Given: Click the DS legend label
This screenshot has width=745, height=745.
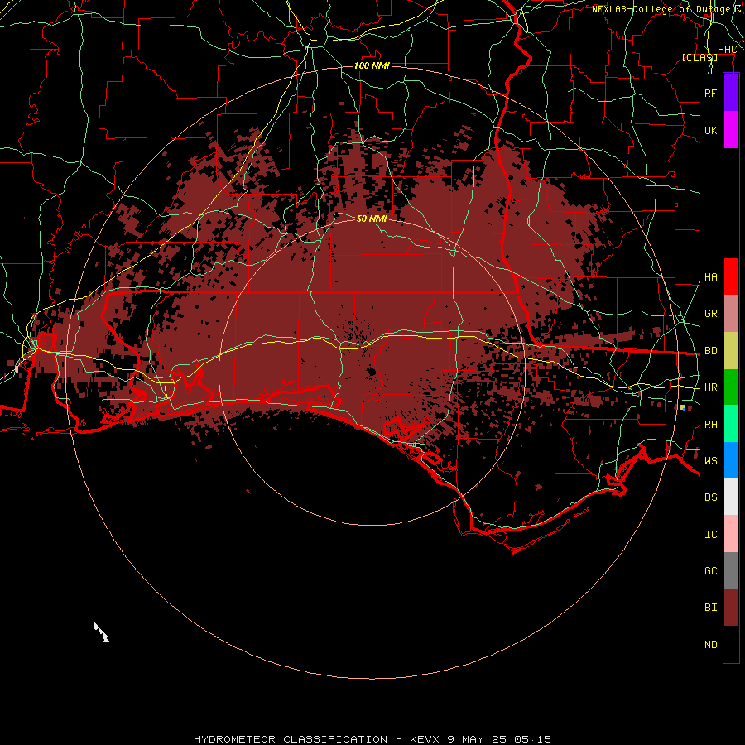Looking at the screenshot, I should (711, 497).
